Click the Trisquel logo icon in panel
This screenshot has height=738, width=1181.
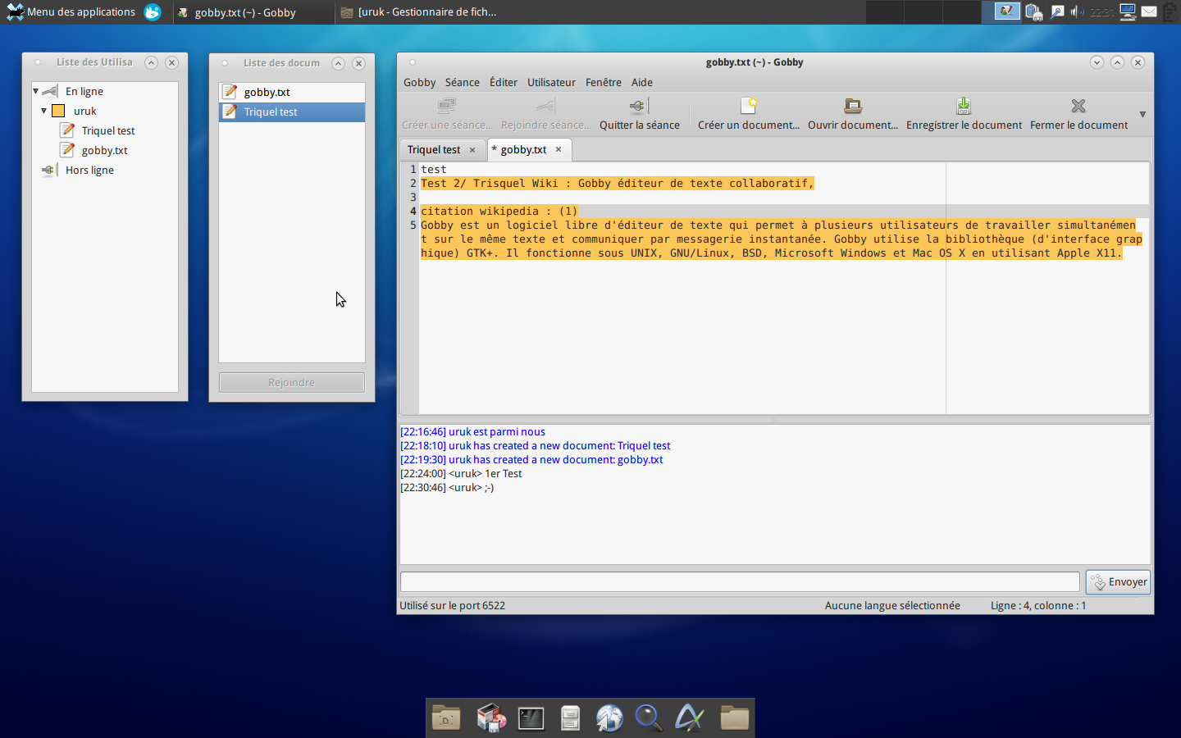(x=153, y=12)
